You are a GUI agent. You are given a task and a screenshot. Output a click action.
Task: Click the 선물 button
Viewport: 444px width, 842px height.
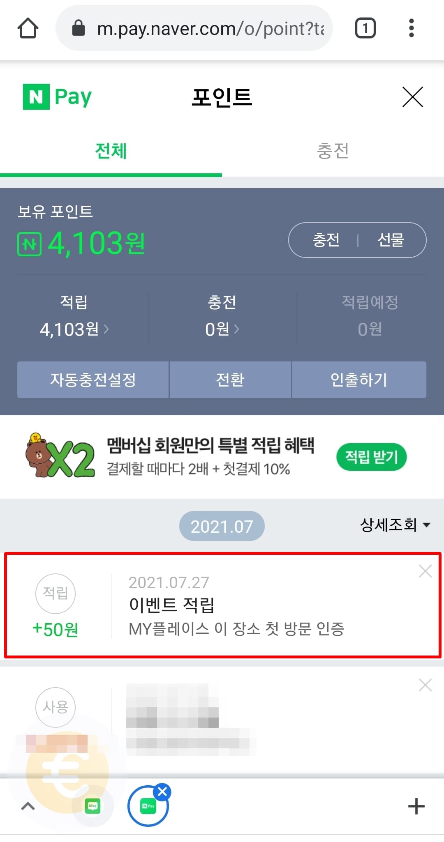click(x=391, y=240)
